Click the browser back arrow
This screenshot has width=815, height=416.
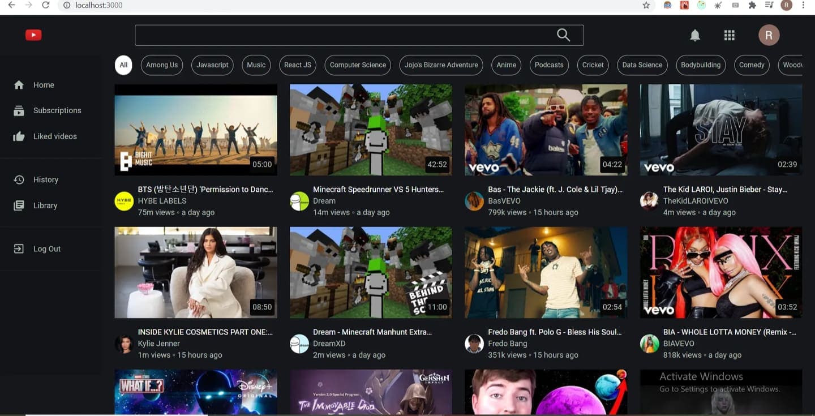pos(11,5)
